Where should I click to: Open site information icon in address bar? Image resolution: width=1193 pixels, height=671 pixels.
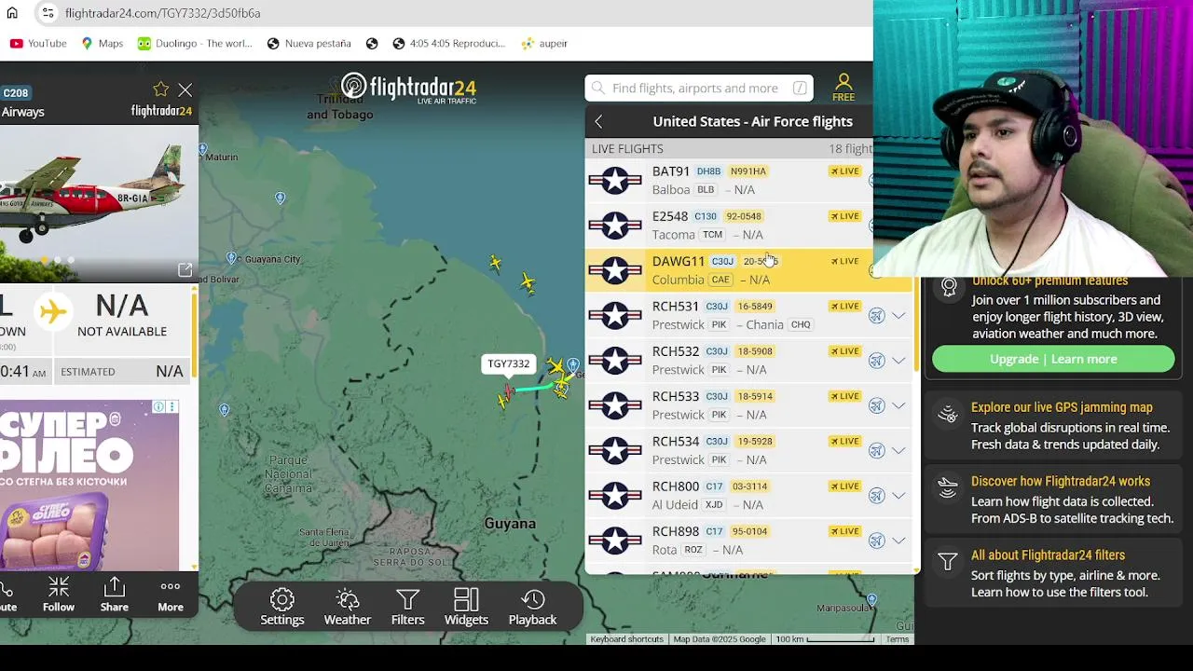pos(48,13)
